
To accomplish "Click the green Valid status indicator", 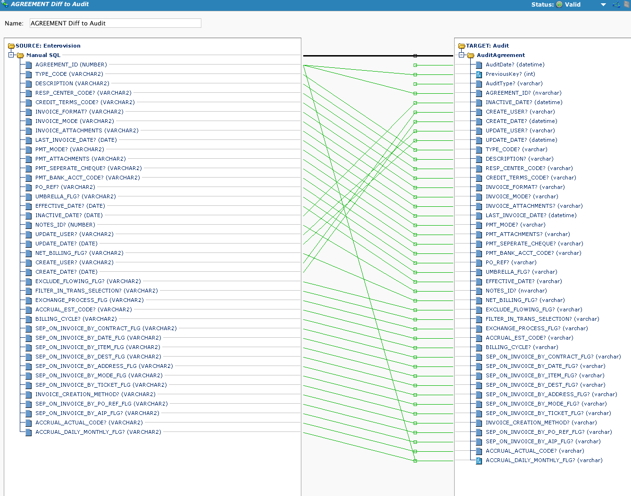I will click(559, 4).
